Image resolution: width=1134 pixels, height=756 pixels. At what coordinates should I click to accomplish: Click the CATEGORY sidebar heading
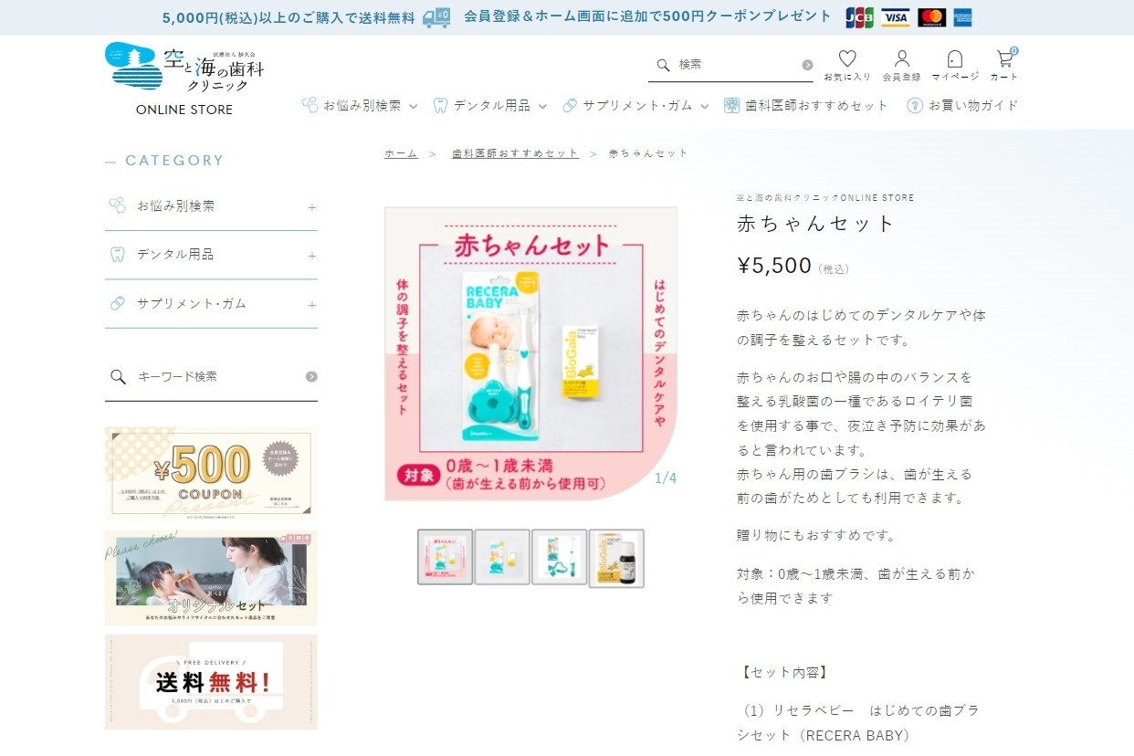click(174, 161)
